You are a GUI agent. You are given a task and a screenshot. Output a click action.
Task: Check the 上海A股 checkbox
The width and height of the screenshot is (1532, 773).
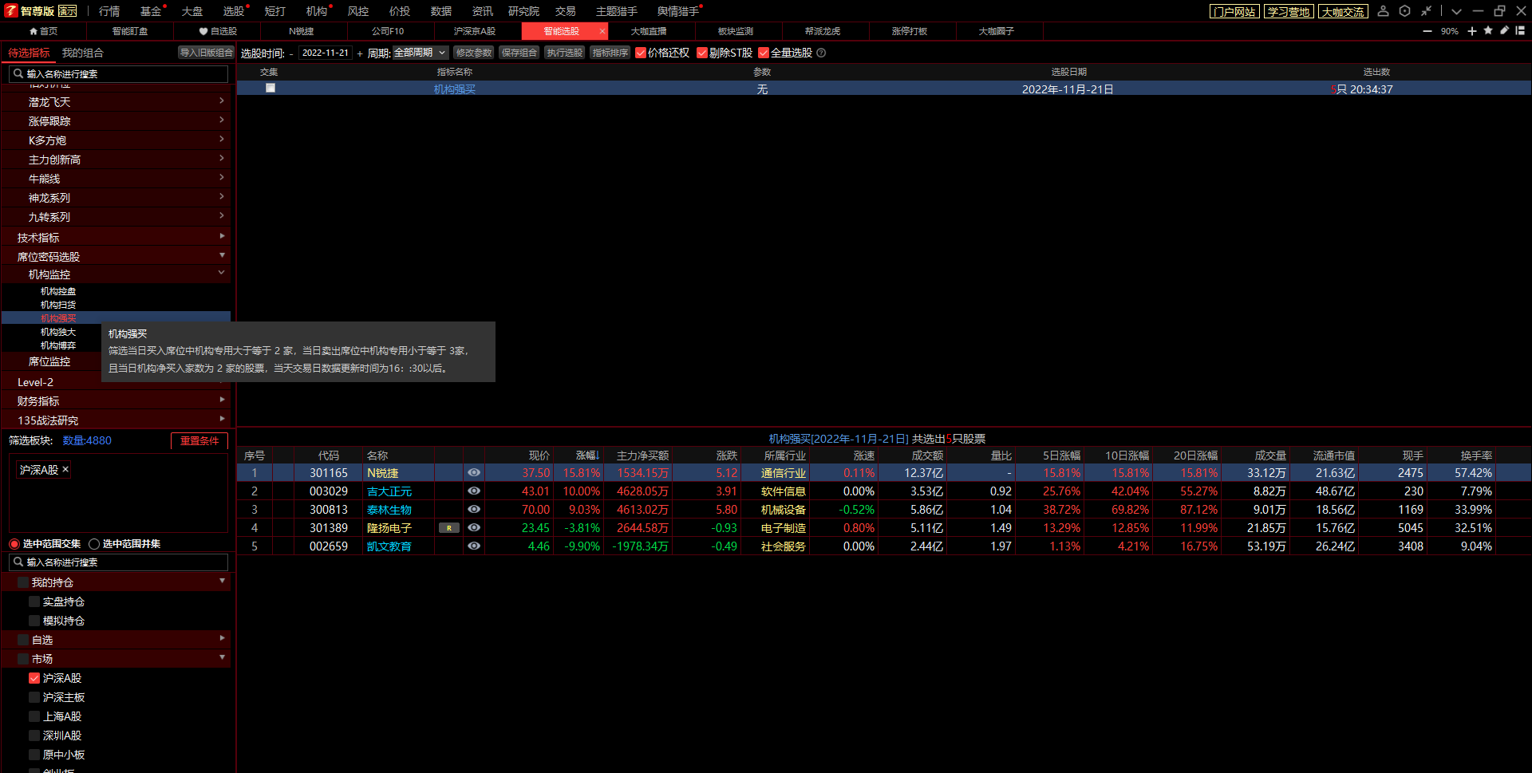(x=34, y=716)
